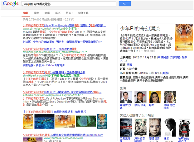Open the 圖片搜尋結果 link
This screenshot has width=194, height=142.
tap(48, 112)
